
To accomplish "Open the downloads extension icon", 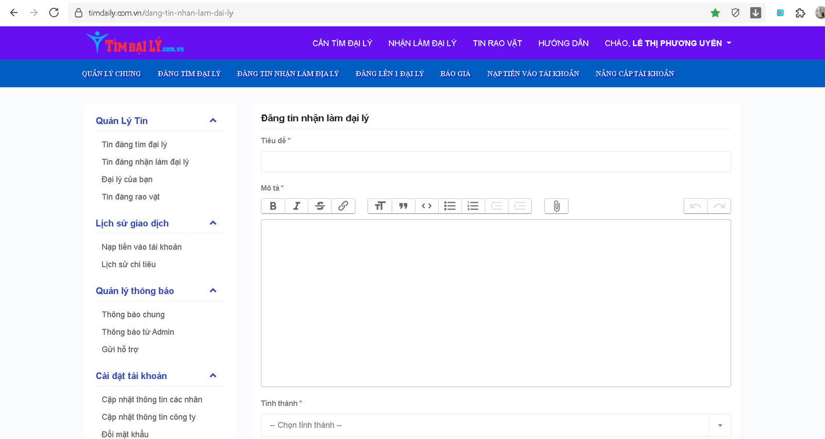I will tap(755, 13).
